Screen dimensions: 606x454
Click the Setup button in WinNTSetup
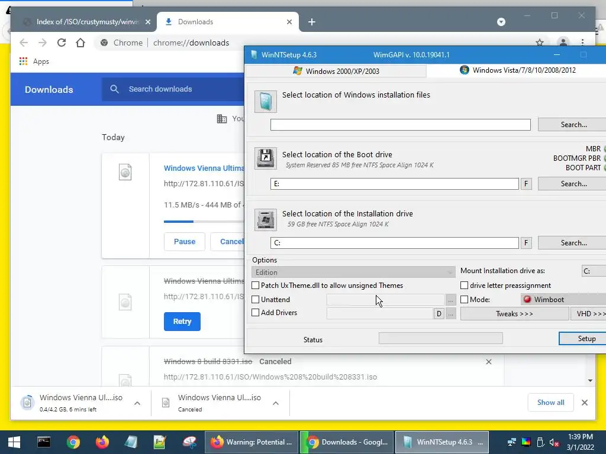pos(582,339)
